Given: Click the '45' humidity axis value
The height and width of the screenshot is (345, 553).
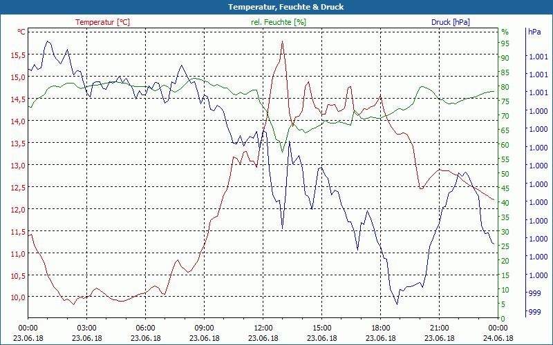Looking at the screenshot, I should (x=505, y=188).
